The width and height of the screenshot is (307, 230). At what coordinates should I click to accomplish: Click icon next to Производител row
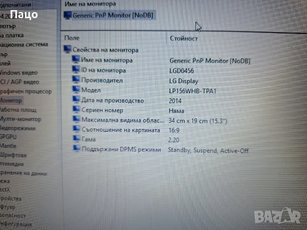tap(76, 80)
